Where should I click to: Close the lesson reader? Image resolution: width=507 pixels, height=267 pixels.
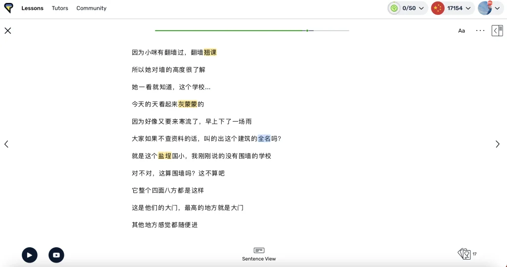click(8, 31)
